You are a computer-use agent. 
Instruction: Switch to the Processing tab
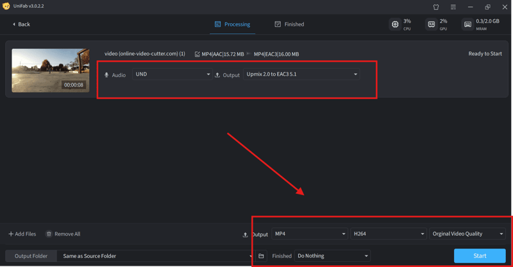(x=232, y=24)
